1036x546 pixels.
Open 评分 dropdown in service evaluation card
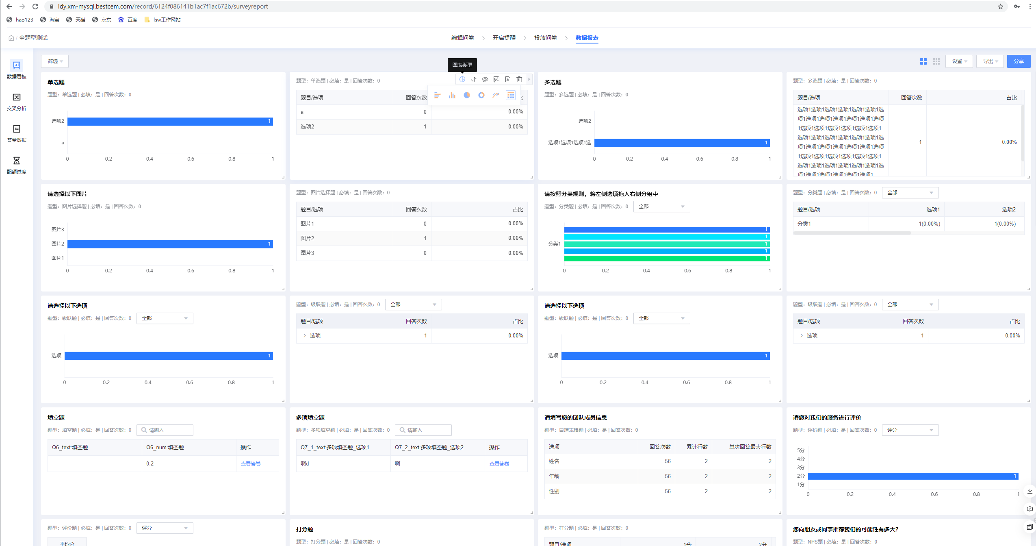(910, 430)
